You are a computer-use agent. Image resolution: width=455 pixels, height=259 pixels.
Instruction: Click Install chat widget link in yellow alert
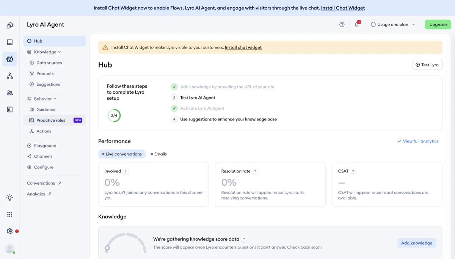tap(243, 47)
